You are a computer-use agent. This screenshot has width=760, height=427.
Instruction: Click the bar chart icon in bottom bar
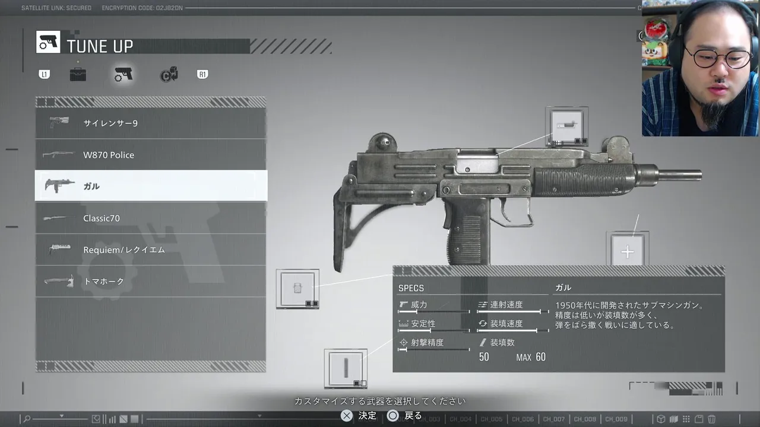(x=112, y=419)
